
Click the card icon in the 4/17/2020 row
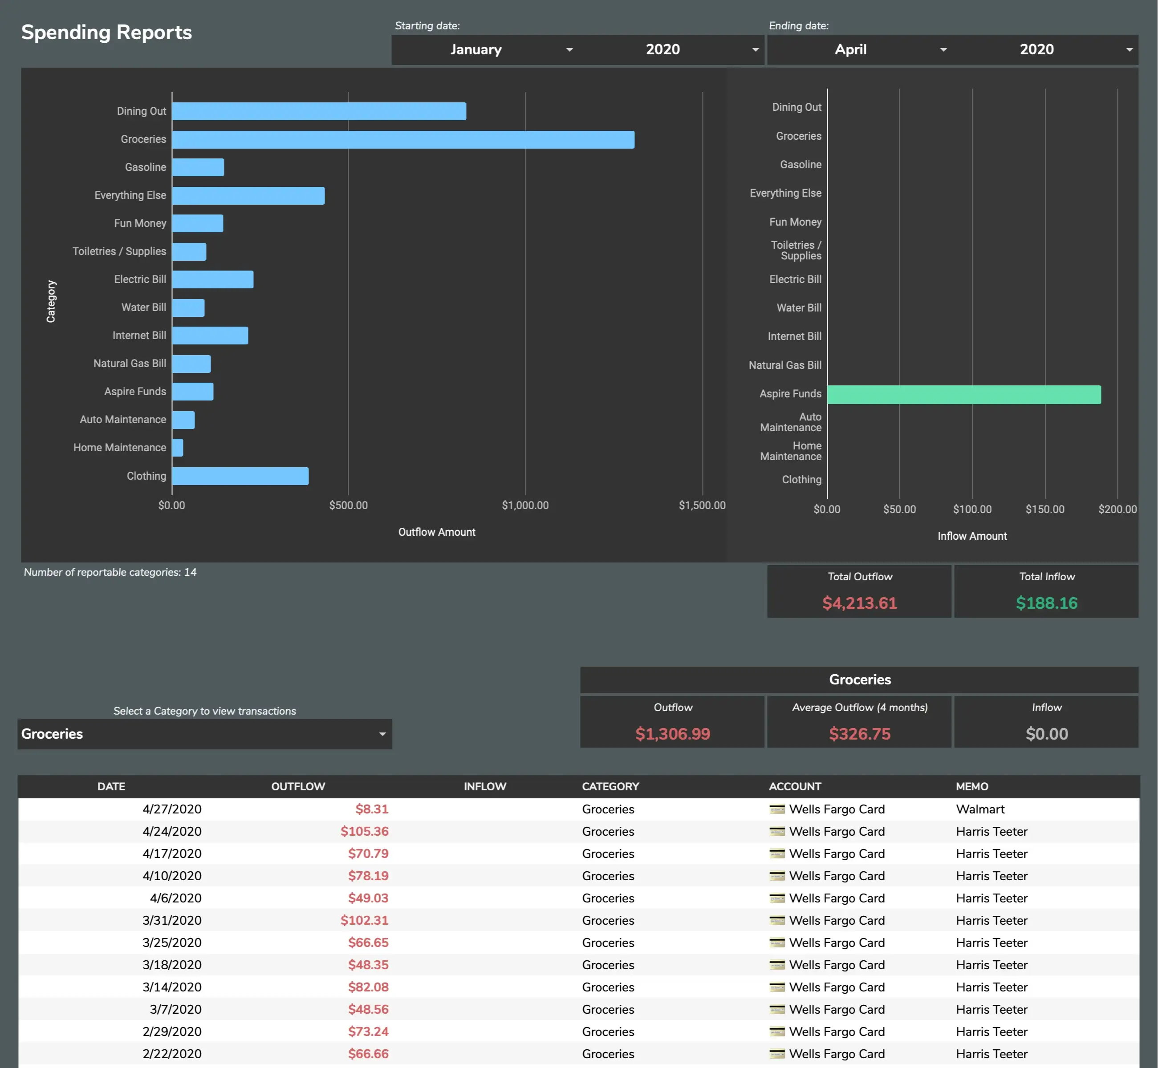pyautogui.click(x=777, y=854)
